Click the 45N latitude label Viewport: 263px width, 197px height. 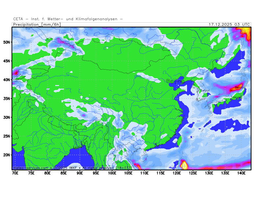[6, 61]
